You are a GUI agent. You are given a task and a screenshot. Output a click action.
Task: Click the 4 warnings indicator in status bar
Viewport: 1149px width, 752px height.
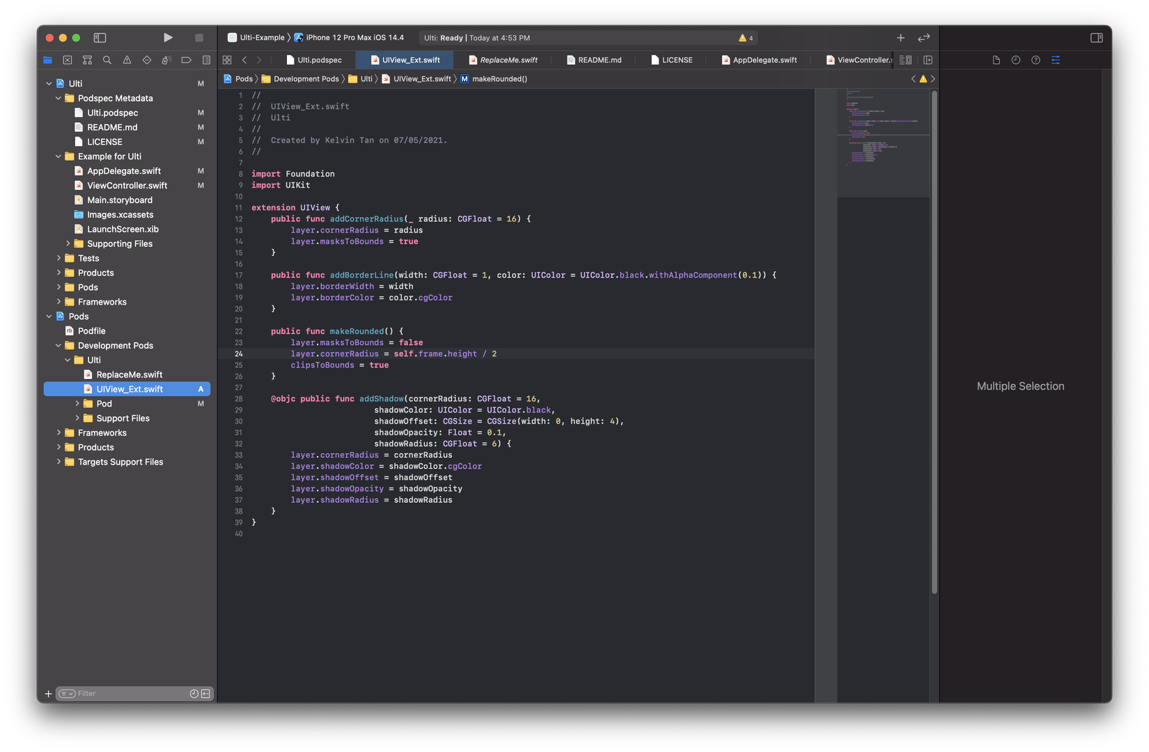(746, 38)
